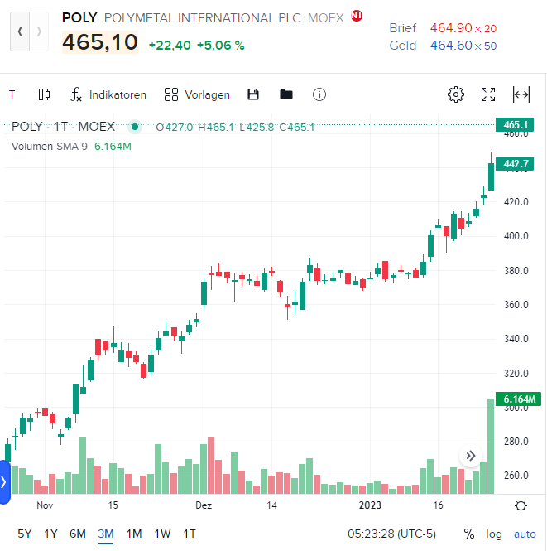Open saved charts folder icon
This screenshot has height=551, width=547.
[x=286, y=94]
